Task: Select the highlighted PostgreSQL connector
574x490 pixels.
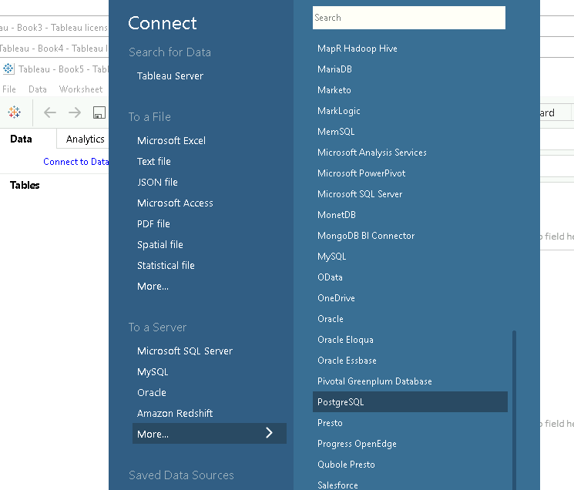Action: click(410, 402)
